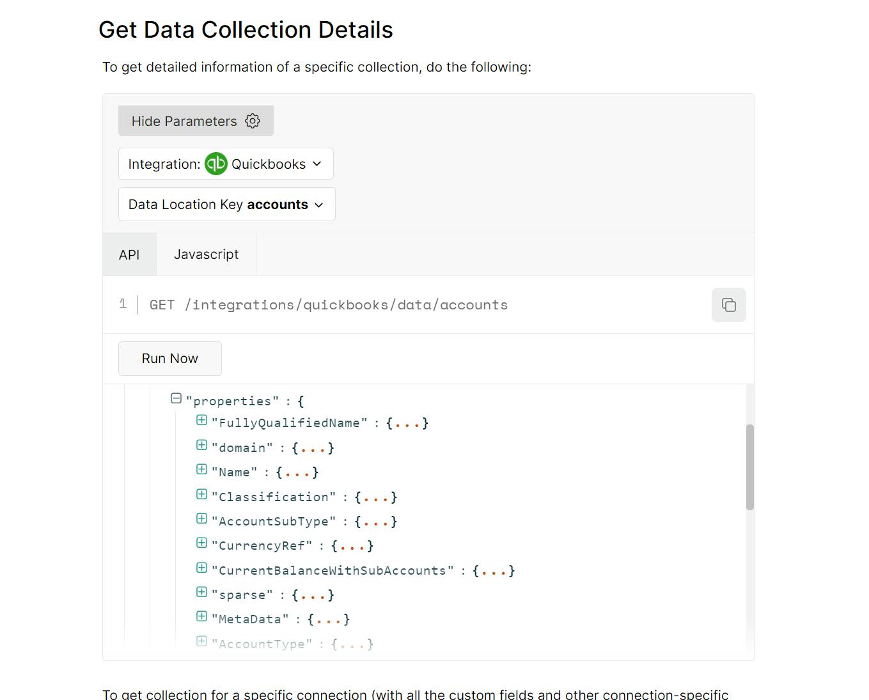Switch to the API tab
The image size is (869, 700).
(x=129, y=254)
